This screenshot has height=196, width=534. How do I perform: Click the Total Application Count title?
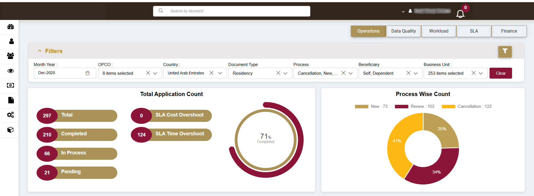click(x=172, y=94)
